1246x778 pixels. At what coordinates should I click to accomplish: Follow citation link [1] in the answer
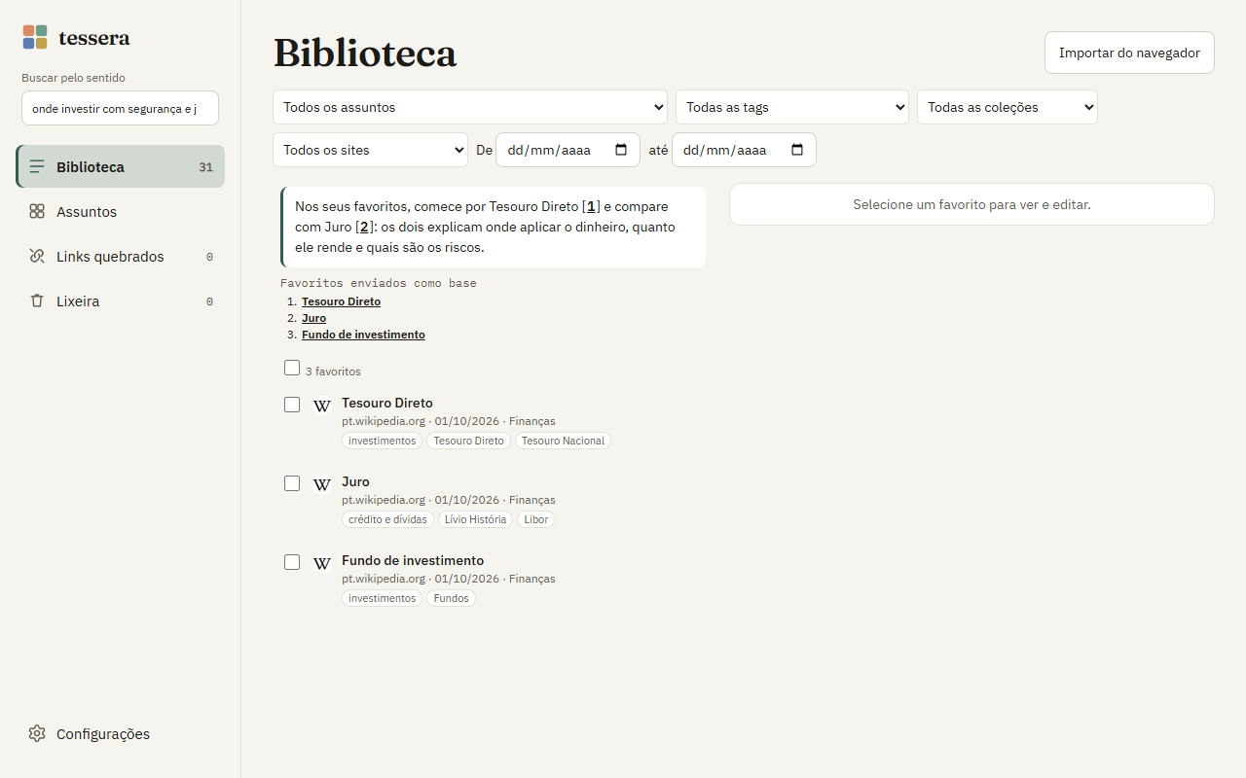click(x=591, y=206)
